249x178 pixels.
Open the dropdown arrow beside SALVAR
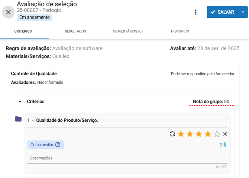point(243,12)
